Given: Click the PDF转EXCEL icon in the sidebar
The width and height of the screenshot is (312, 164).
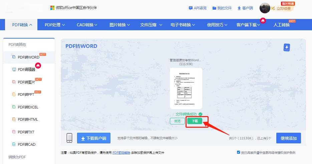Looking at the screenshot, I should click(x=14, y=107).
